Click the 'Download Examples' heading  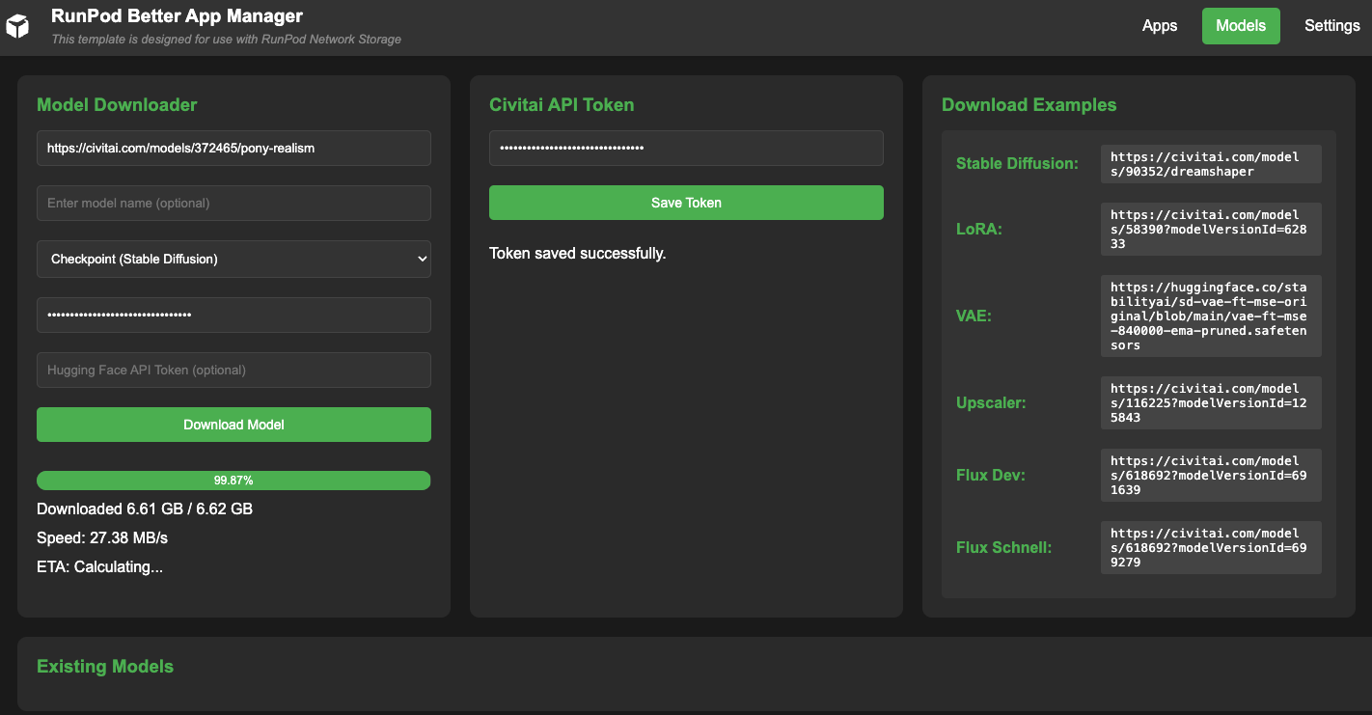point(1029,105)
